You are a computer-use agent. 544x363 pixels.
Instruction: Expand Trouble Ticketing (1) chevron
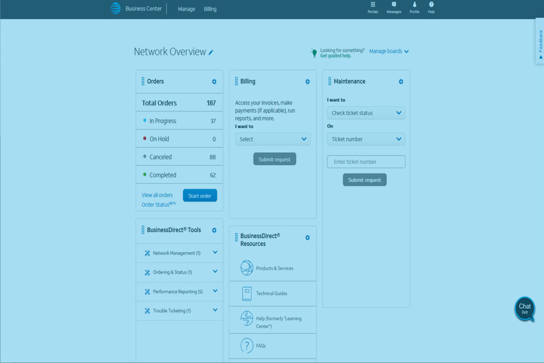click(215, 310)
